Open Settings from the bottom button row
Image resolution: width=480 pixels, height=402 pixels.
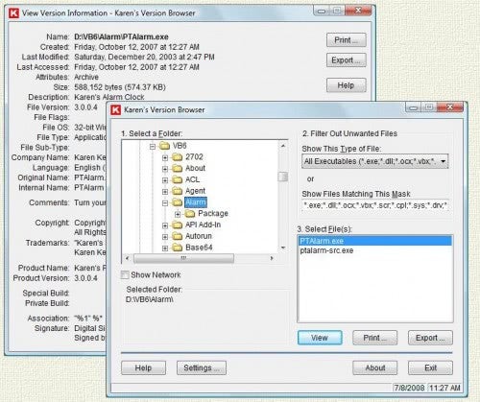(202, 367)
